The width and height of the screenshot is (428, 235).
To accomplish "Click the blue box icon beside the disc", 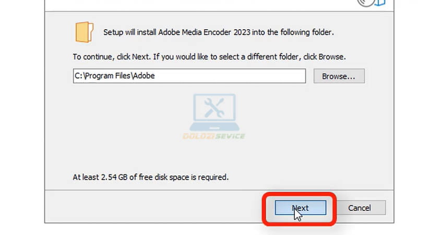I will (379, 3).
